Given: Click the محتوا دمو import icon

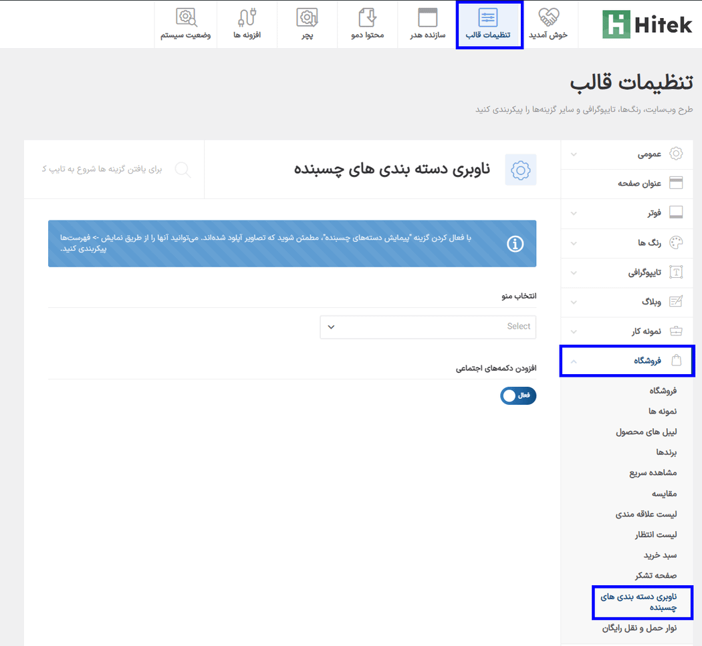Looking at the screenshot, I should (368, 18).
